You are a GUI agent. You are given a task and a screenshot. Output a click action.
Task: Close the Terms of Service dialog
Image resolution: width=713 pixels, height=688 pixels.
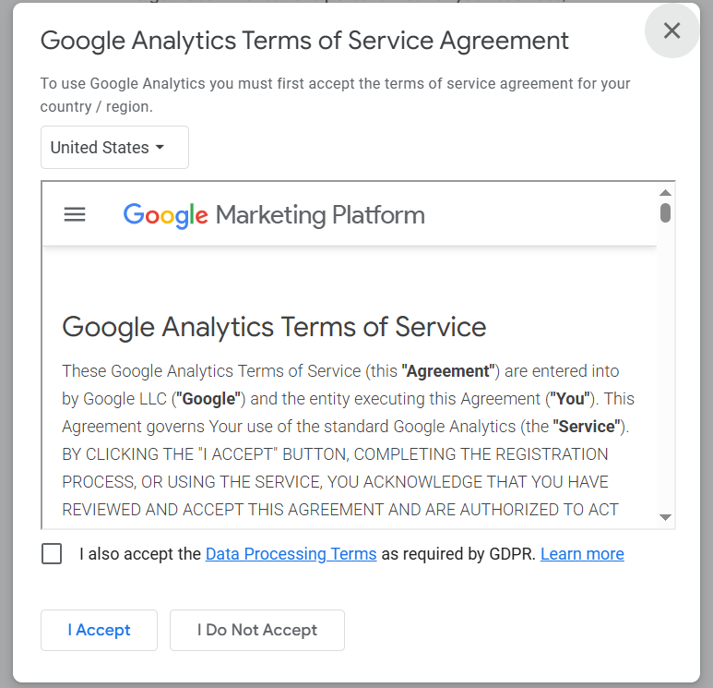671,30
